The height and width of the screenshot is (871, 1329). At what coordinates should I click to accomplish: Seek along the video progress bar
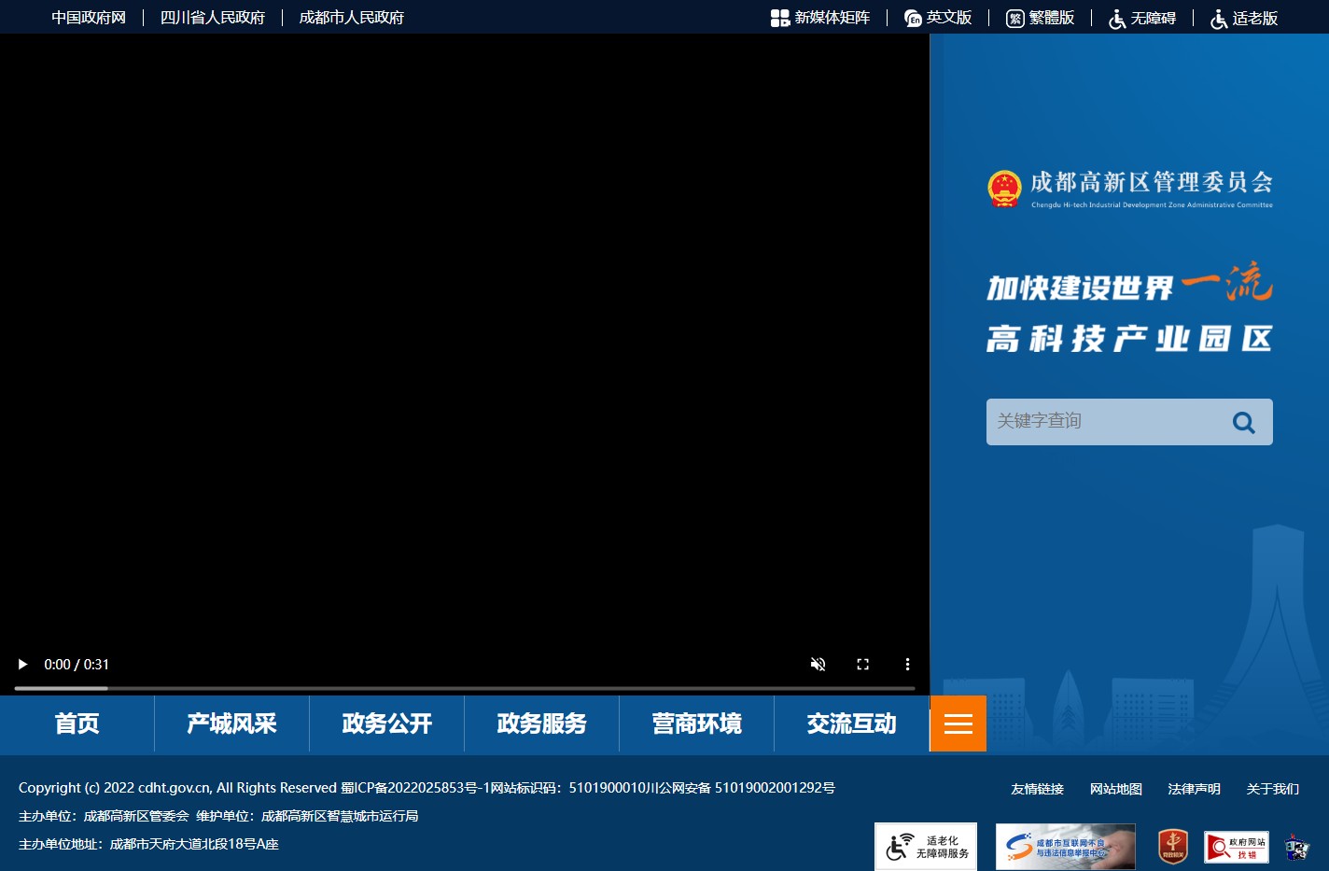click(x=465, y=689)
